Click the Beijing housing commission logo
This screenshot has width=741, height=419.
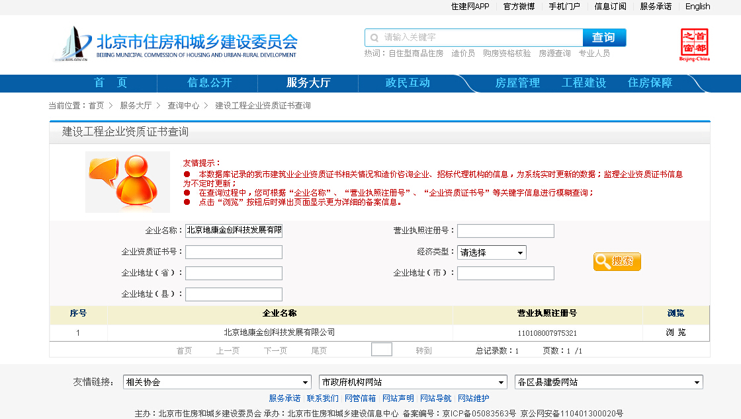[176, 44]
